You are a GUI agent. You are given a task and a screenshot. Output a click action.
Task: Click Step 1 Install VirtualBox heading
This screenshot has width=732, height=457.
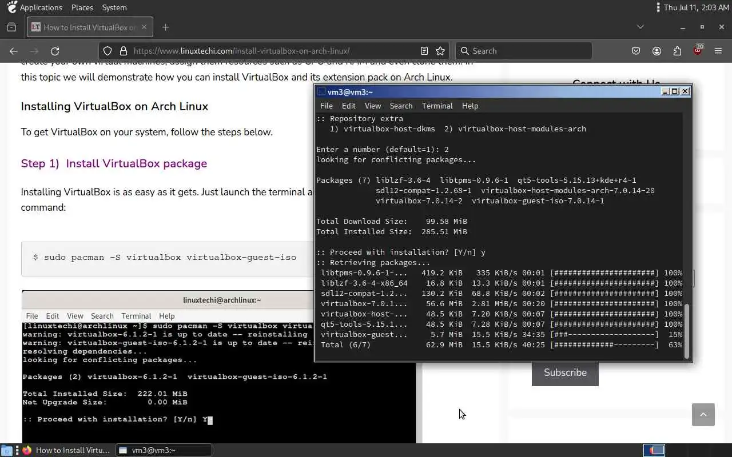114,163
